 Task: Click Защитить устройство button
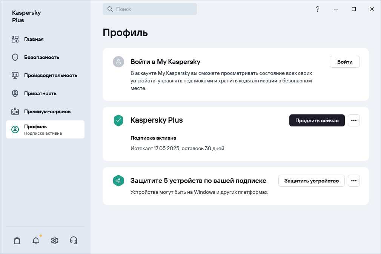[x=311, y=181]
